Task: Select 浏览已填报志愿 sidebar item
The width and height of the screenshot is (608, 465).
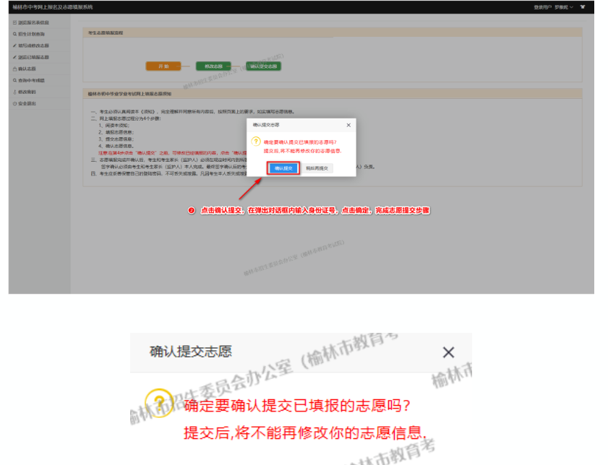Action: 33,57
